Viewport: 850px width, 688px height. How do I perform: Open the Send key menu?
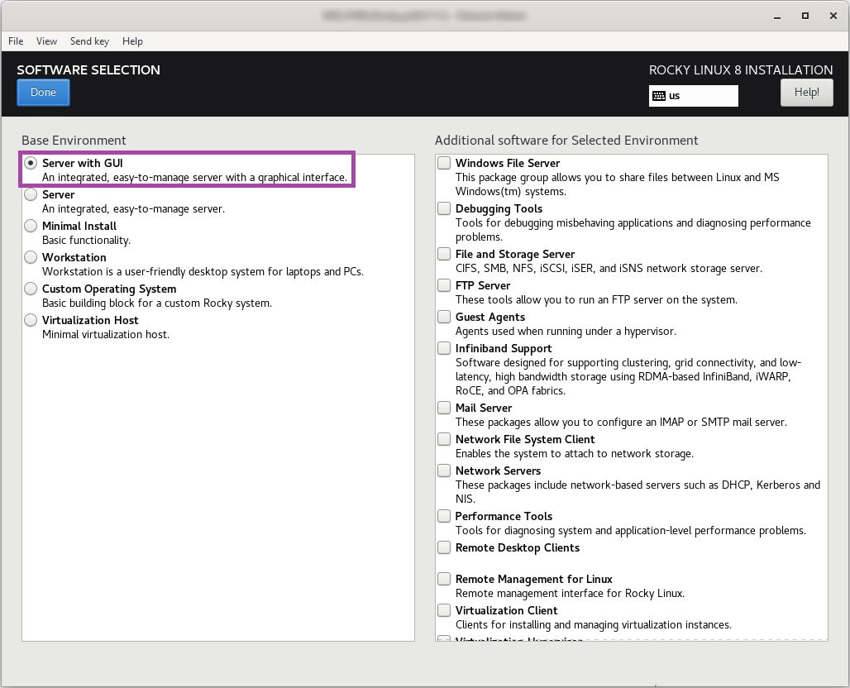pos(89,41)
